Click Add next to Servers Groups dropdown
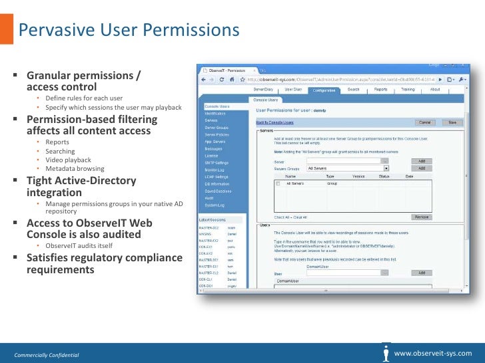This screenshot has height=363, width=485. coord(422,169)
